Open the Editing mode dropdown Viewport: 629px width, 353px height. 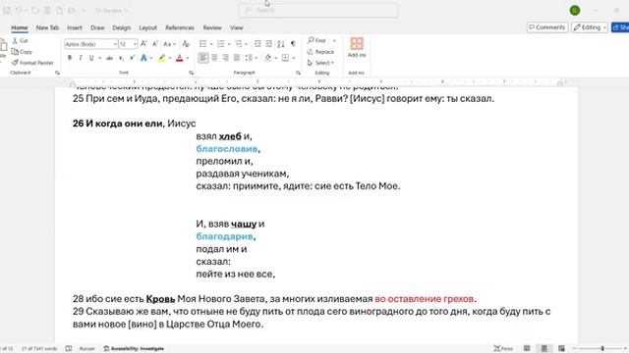coord(590,27)
